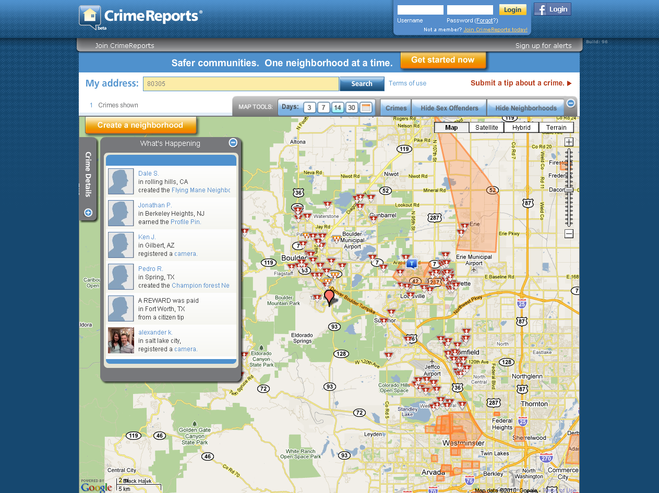Open Terms of use link

(408, 83)
